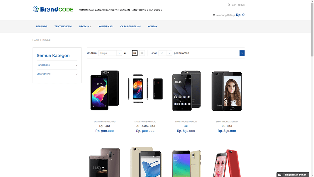Click the search magnifier icon
Image resolution: width=314 pixels, height=177 pixels.
coord(229,5)
